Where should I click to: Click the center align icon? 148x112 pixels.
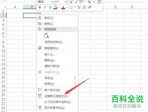(50, 7)
